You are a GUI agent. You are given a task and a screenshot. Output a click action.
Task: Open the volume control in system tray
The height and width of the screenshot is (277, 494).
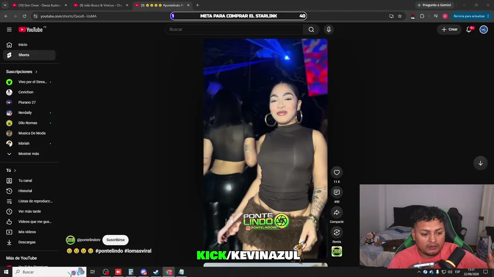coord(450,272)
